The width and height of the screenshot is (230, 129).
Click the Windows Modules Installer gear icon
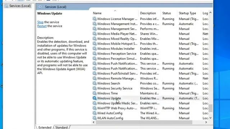click(95, 49)
